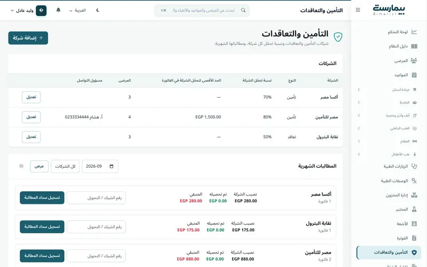Go to دليل النظام in the sidebar

point(389,46)
